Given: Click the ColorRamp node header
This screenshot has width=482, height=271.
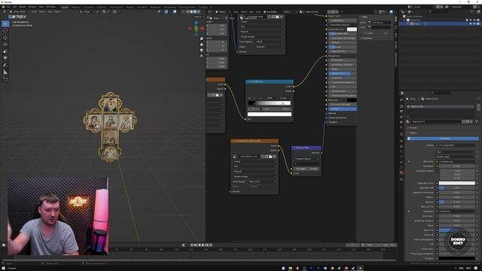Looking at the screenshot, I should [270, 81].
